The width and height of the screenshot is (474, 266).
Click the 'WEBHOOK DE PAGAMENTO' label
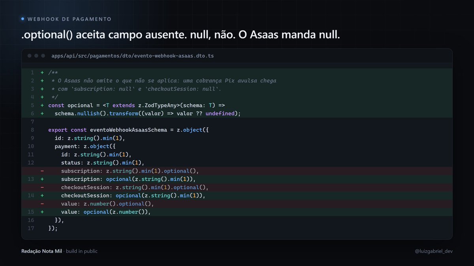tap(70, 19)
